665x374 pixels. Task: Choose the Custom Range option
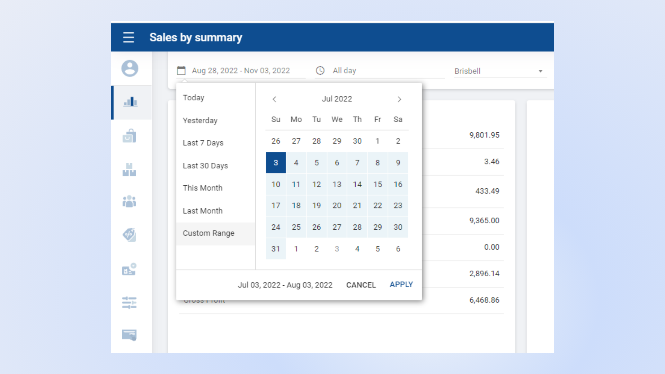tap(209, 233)
